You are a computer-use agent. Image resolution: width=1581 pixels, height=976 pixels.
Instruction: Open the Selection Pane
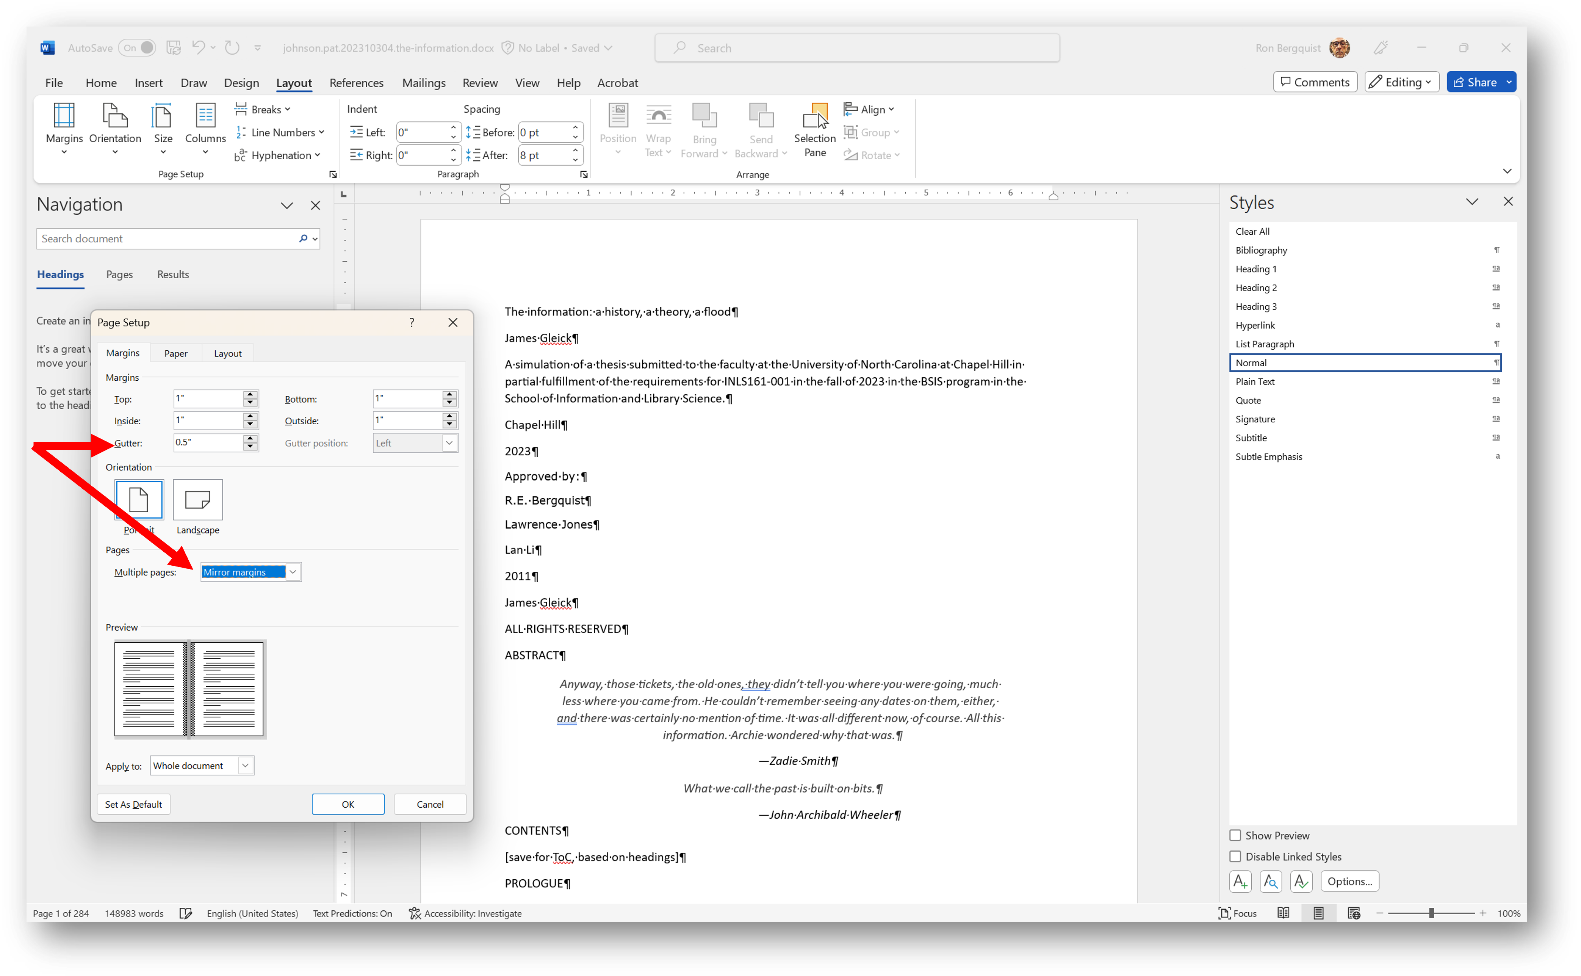(x=815, y=128)
